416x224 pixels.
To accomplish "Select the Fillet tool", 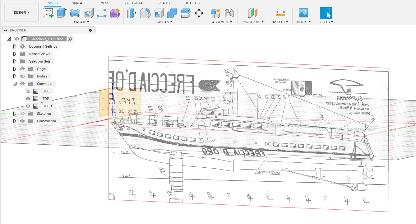I will click(145, 13).
